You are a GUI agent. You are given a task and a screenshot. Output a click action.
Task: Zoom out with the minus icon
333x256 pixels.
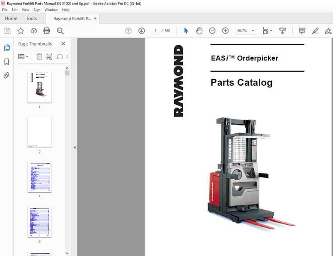pyautogui.click(x=212, y=31)
